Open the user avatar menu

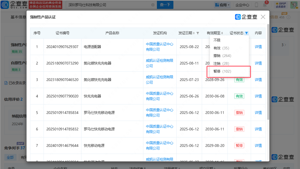(x=294, y=5)
